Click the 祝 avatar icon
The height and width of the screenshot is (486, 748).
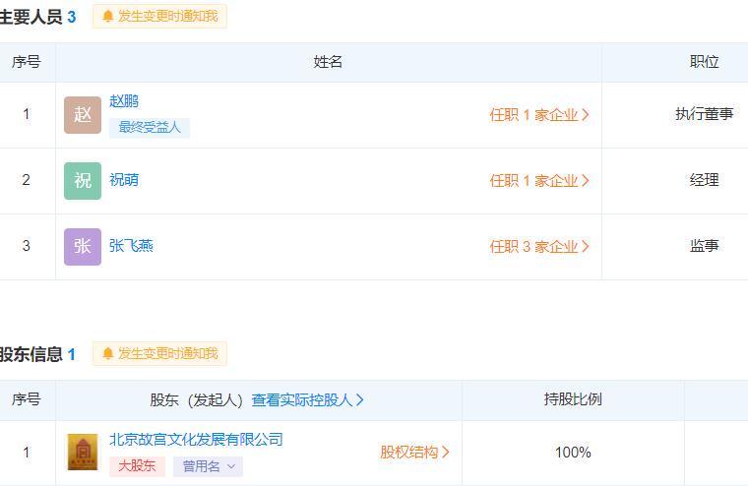coord(83,181)
